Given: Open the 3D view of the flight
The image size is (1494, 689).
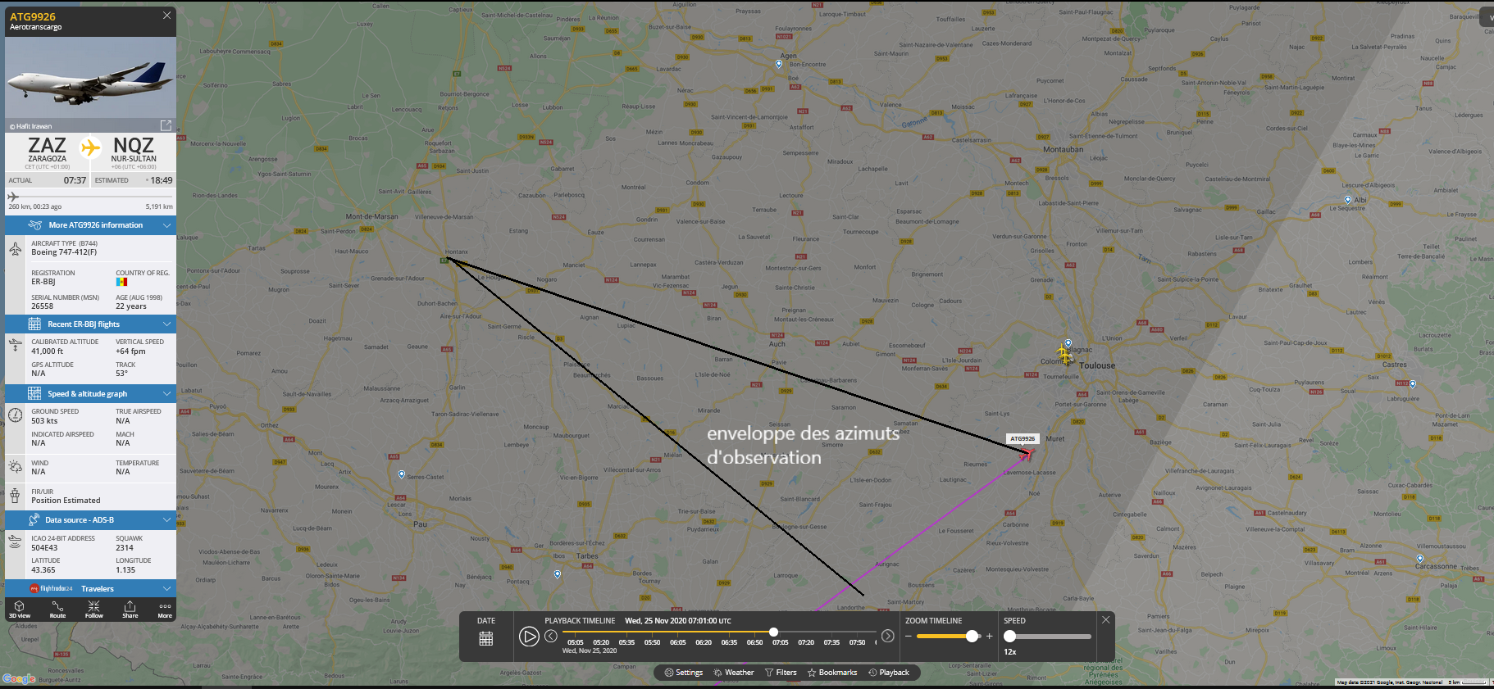Looking at the screenshot, I should pyautogui.click(x=19, y=609).
